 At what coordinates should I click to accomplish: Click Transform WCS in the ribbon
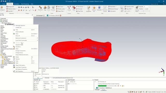(x=129, y=7)
